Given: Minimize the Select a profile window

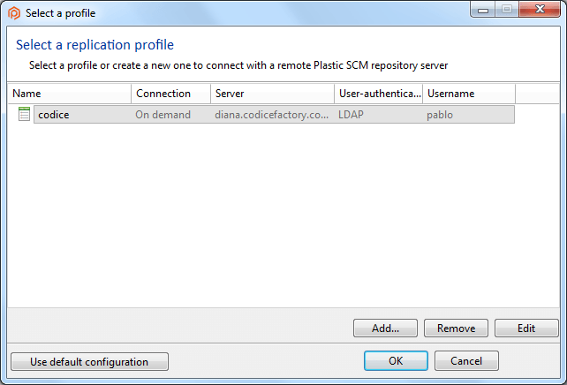Looking at the screenshot, I should point(483,10).
